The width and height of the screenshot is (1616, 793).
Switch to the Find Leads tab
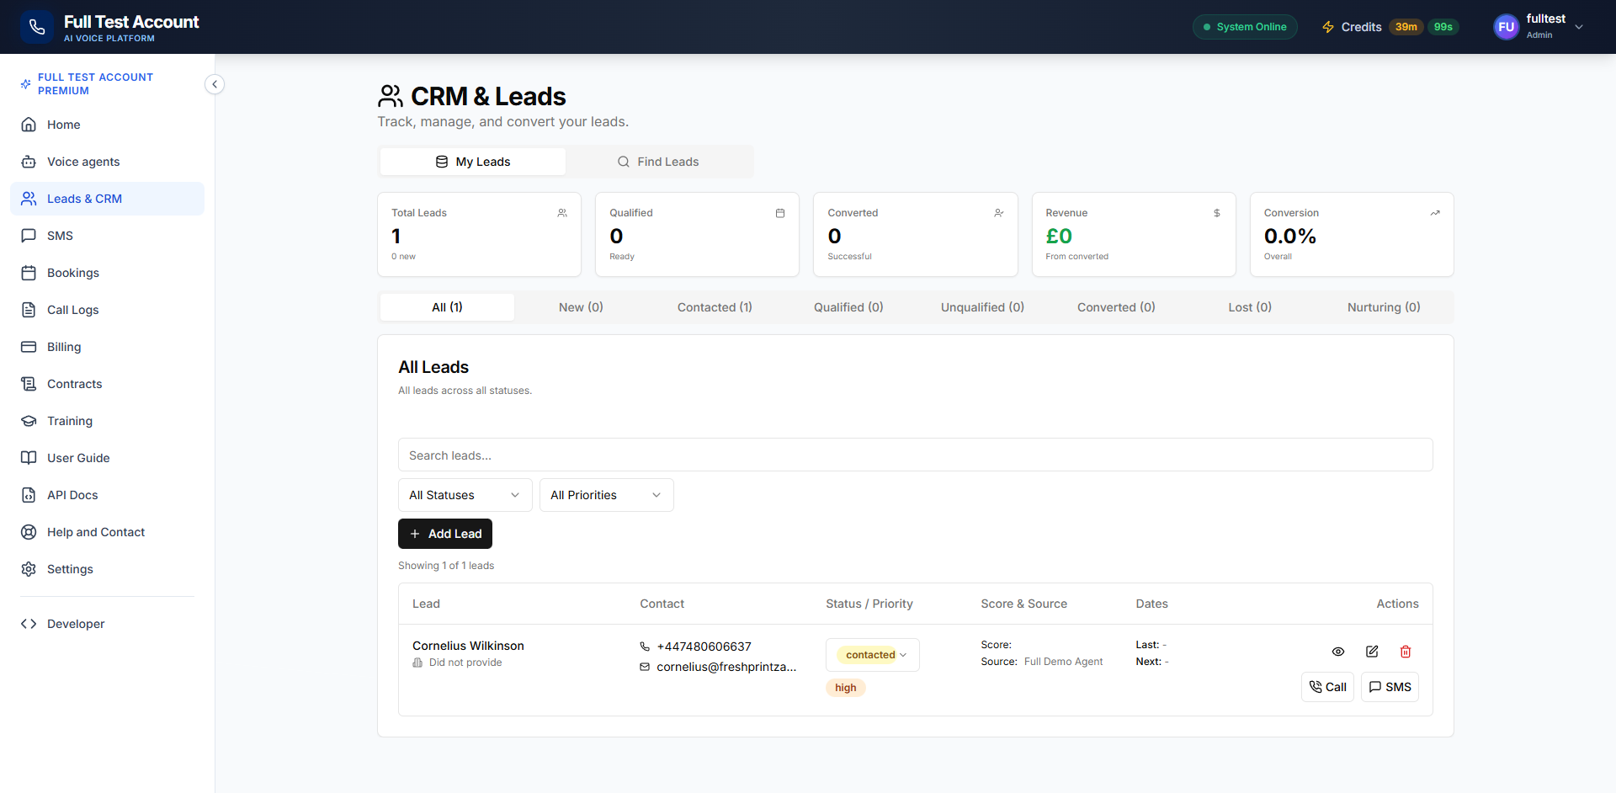(x=659, y=161)
